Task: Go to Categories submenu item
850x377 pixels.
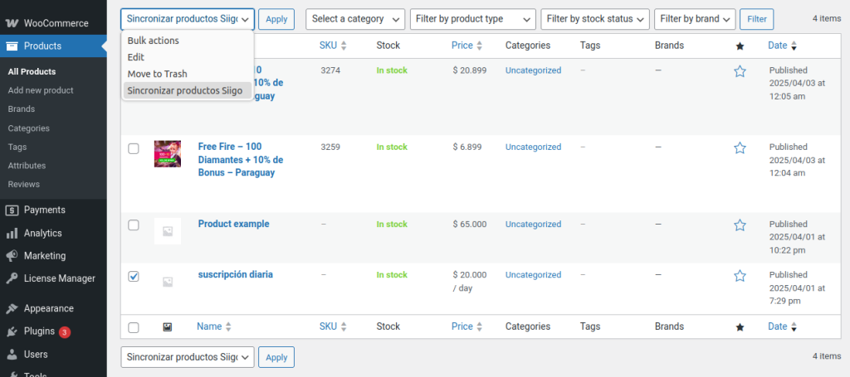Action: click(x=29, y=128)
